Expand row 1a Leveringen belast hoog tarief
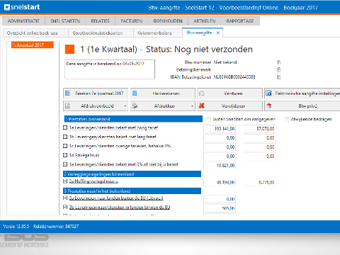Image resolution: width=340 pixels, height=255 pixels. (65, 127)
